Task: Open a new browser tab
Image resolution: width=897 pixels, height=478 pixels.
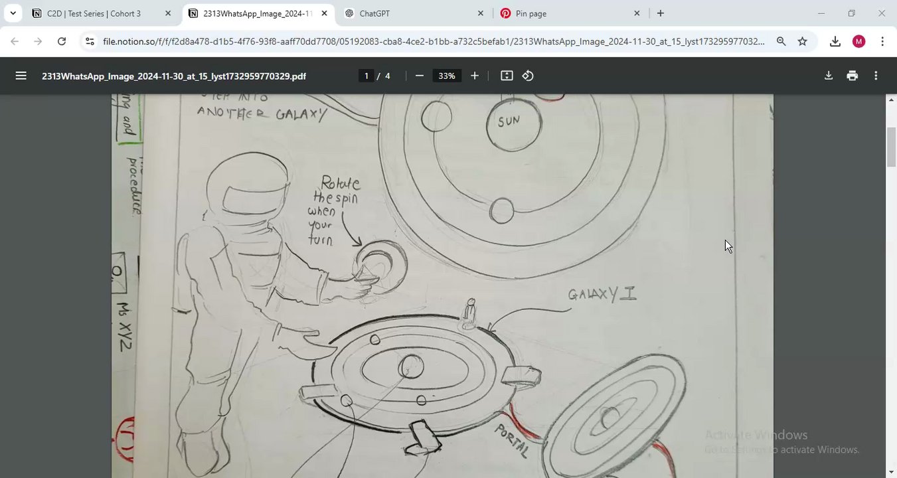Action: [660, 13]
